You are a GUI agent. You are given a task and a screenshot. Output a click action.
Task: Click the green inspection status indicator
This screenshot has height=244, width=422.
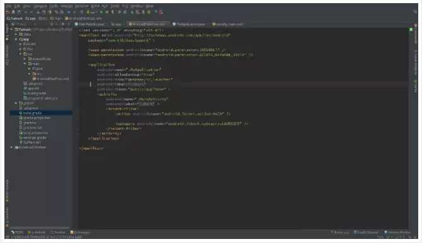coord(411,30)
